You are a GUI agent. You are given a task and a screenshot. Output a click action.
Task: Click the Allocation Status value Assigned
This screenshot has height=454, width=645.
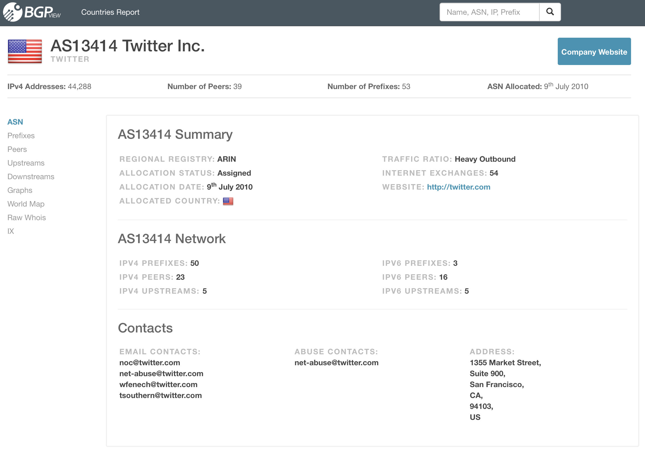click(x=234, y=173)
